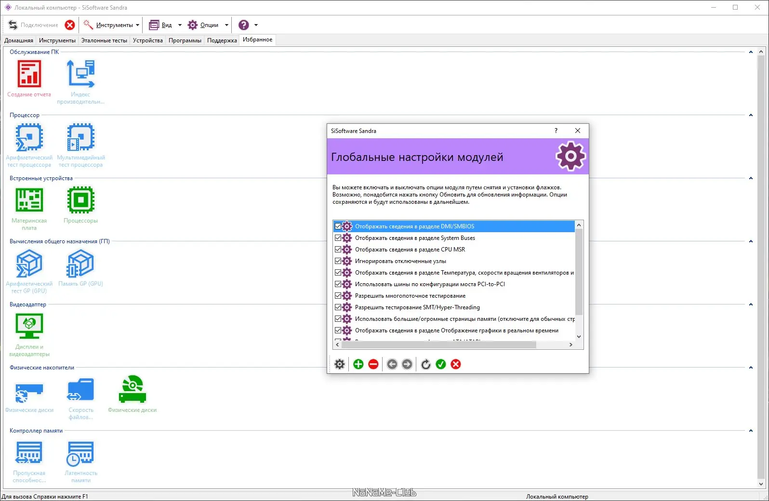Toggle the SMT/Hyper-Threading testing checkbox
Viewport: 769px width, 501px height.
click(338, 307)
